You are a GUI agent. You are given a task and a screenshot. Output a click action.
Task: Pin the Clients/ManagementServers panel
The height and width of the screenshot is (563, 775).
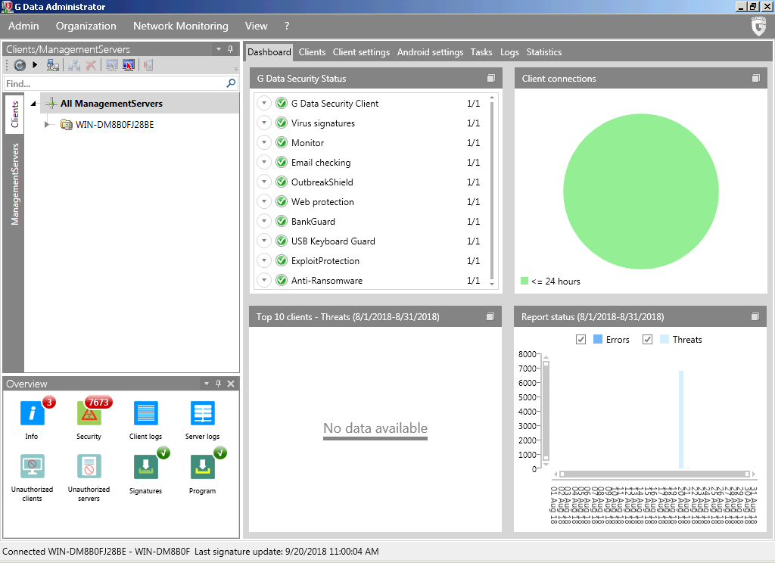231,49
